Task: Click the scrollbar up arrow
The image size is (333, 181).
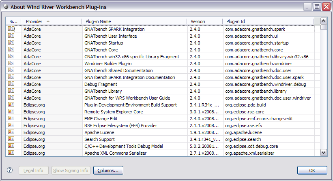Action: (323, 21)
